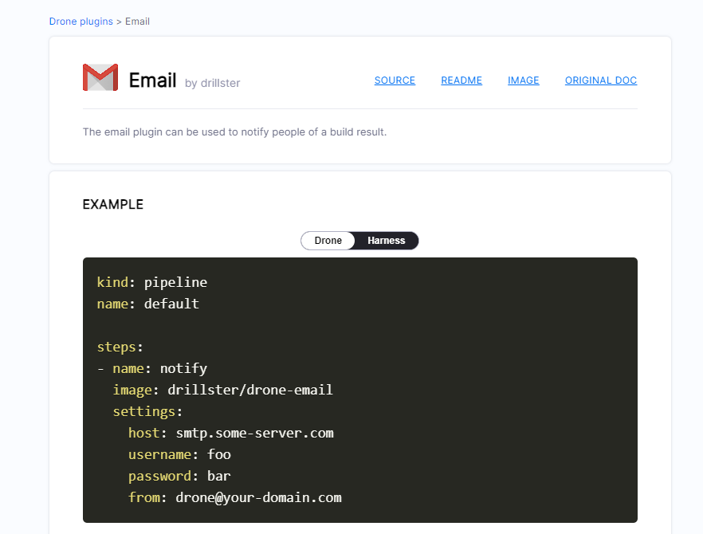
Task: Click the 'name: default' code line
Action: click(x=148, y=304)
